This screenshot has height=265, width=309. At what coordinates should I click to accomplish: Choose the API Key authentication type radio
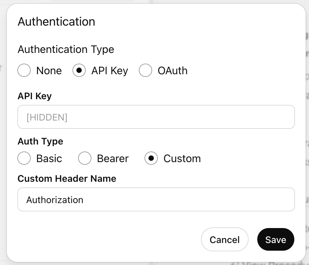tap(79, 70)
